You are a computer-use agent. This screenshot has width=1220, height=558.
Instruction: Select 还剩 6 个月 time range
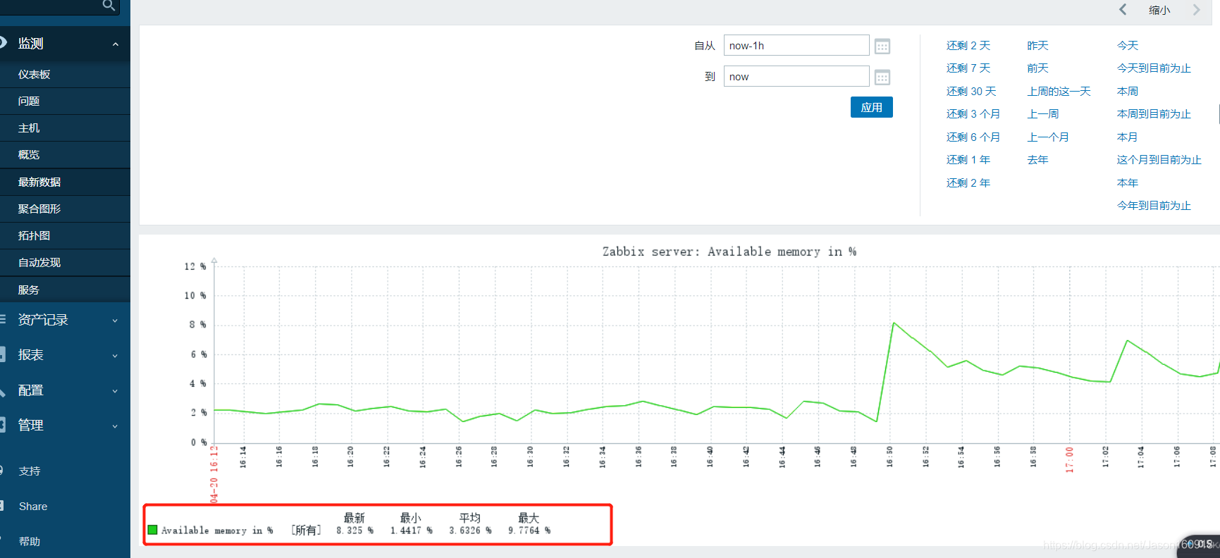tap(973, 137)
